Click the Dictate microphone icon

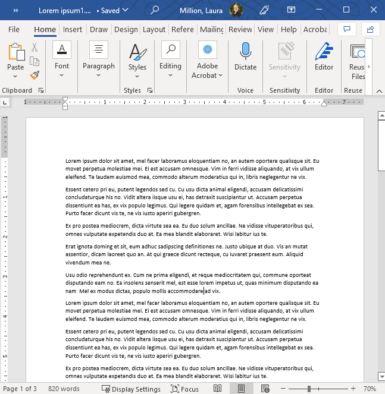pyautogui.click(x=245, y=52)
